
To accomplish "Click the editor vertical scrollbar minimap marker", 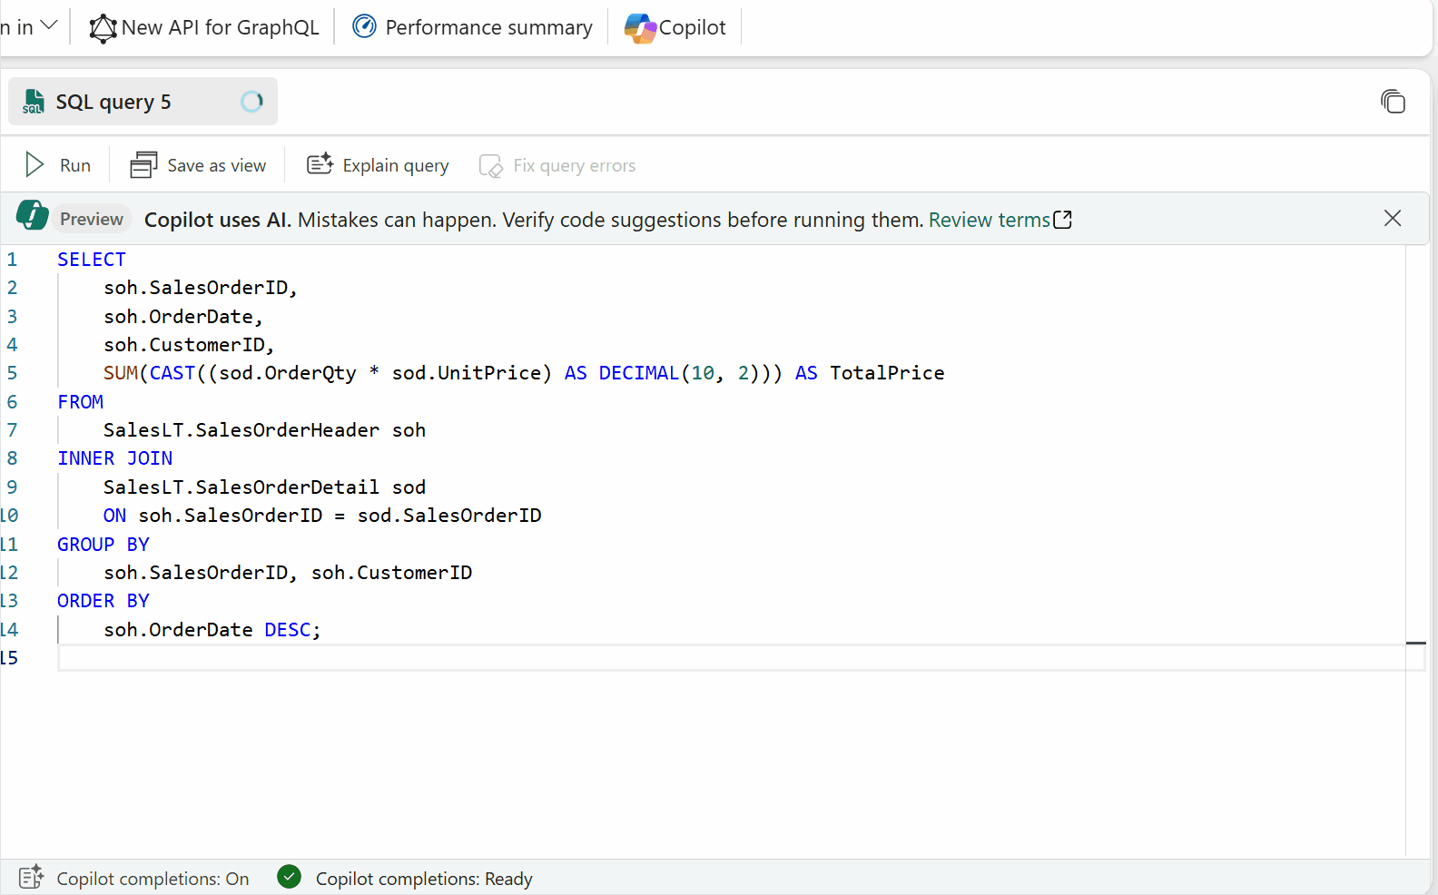I will [1415, 643].
